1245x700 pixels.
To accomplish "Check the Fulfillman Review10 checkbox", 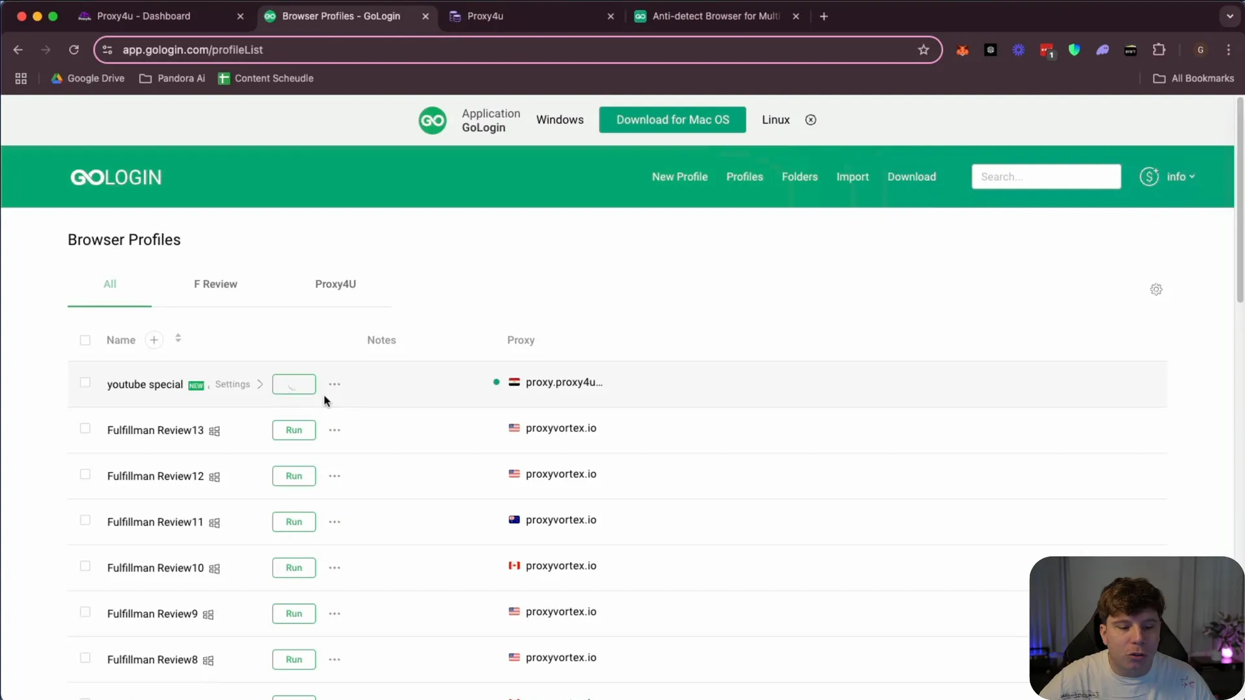I will pyautogui.click(x=85, y=566).
